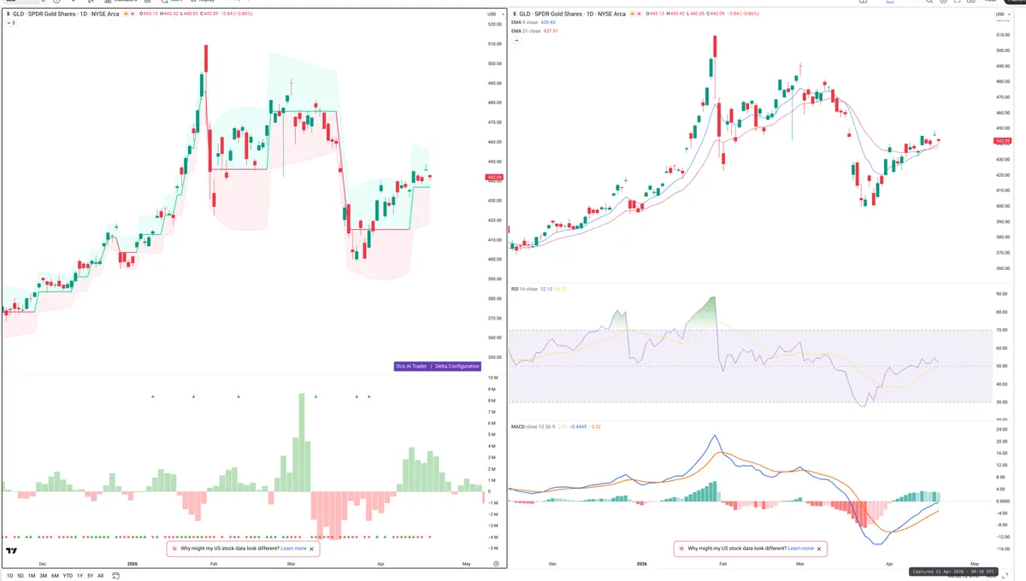Set the 1Y date range
This screenshot has width=1026, height=581.
click(x=80, y=576)
